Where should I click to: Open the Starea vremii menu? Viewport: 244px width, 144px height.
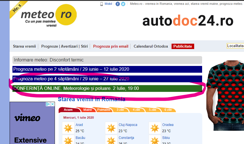point(24,46)
